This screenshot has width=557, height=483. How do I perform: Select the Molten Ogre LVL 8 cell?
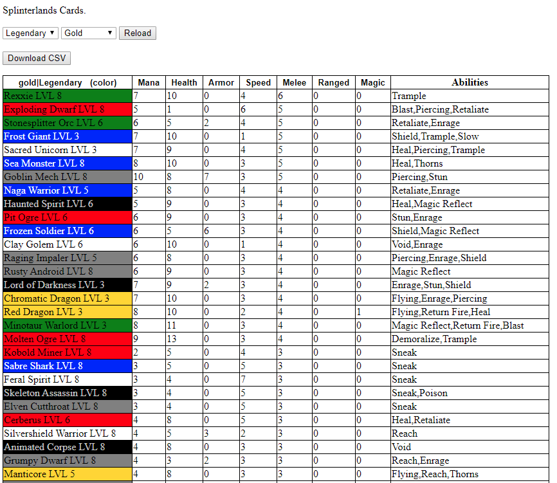[x=68, y=339]
